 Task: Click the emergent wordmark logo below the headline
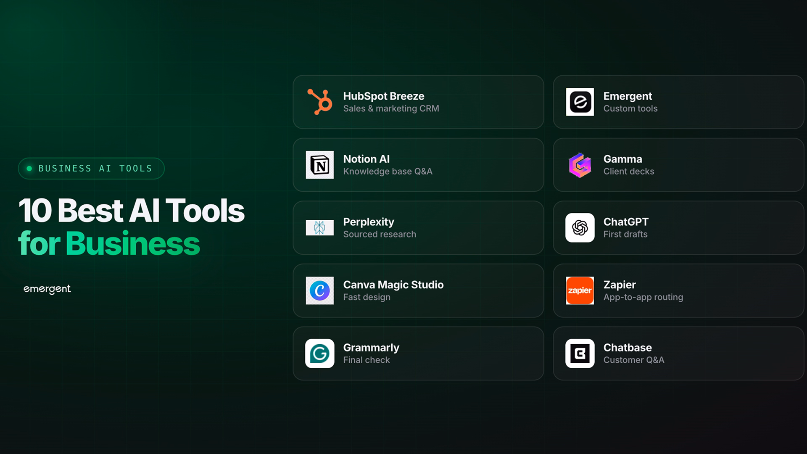point(47,289)
